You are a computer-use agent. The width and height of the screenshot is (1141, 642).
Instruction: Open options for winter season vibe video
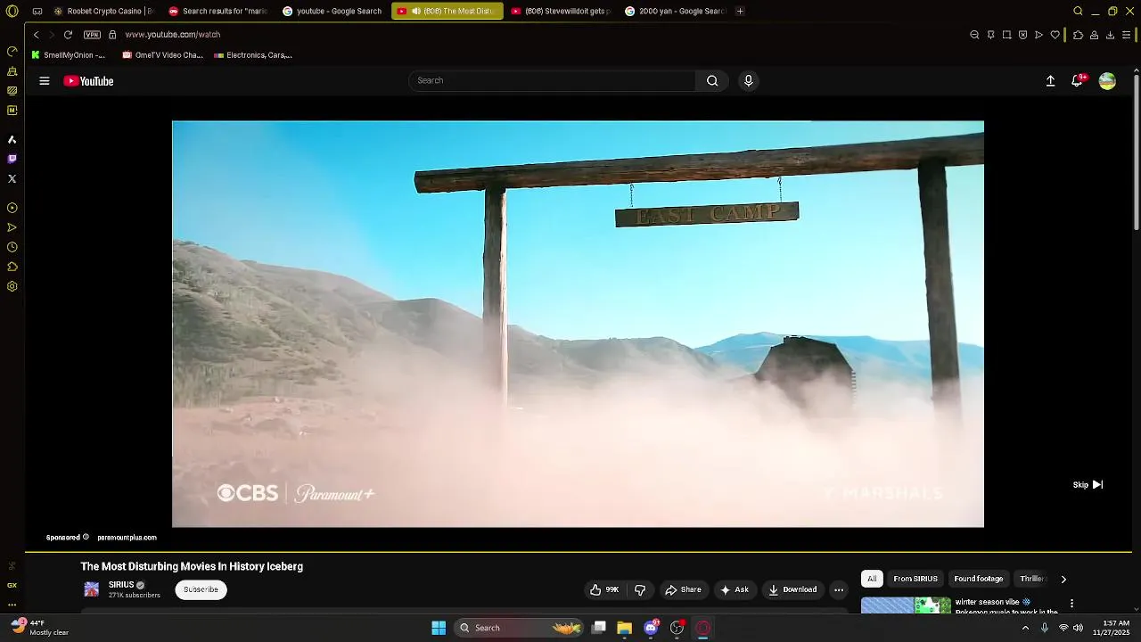pos(1071,603)
